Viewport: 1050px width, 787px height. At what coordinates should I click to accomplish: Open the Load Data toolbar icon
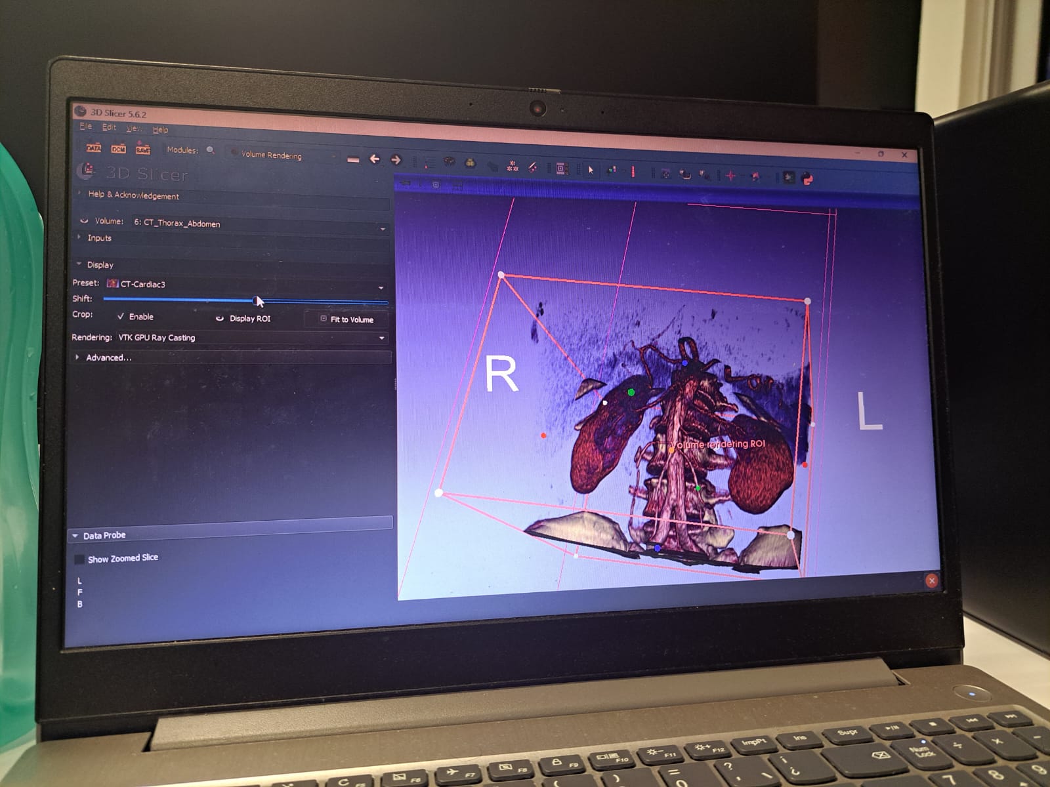[94, 148]
